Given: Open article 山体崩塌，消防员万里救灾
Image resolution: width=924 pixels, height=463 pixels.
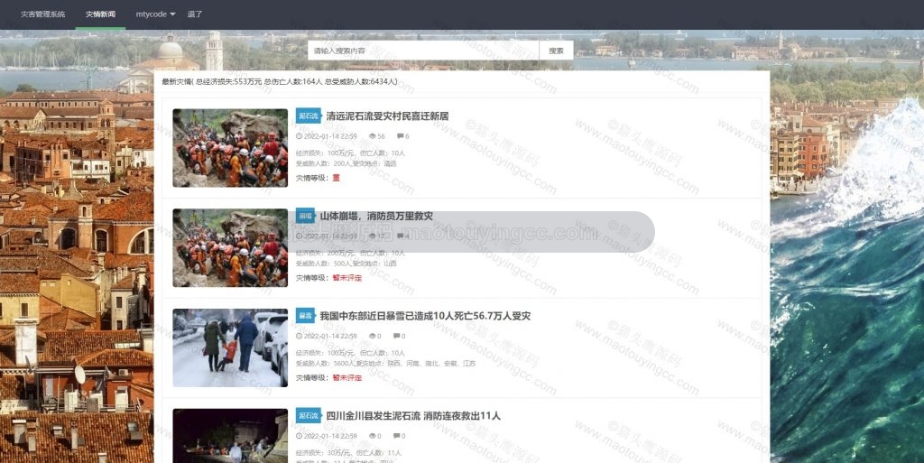Looking at the screenshot, I should [x=376, y=217].
